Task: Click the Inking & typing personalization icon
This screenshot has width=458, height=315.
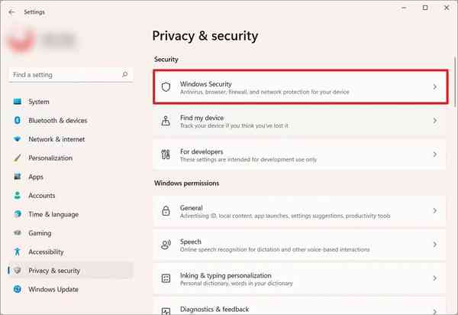Action: 166,278
